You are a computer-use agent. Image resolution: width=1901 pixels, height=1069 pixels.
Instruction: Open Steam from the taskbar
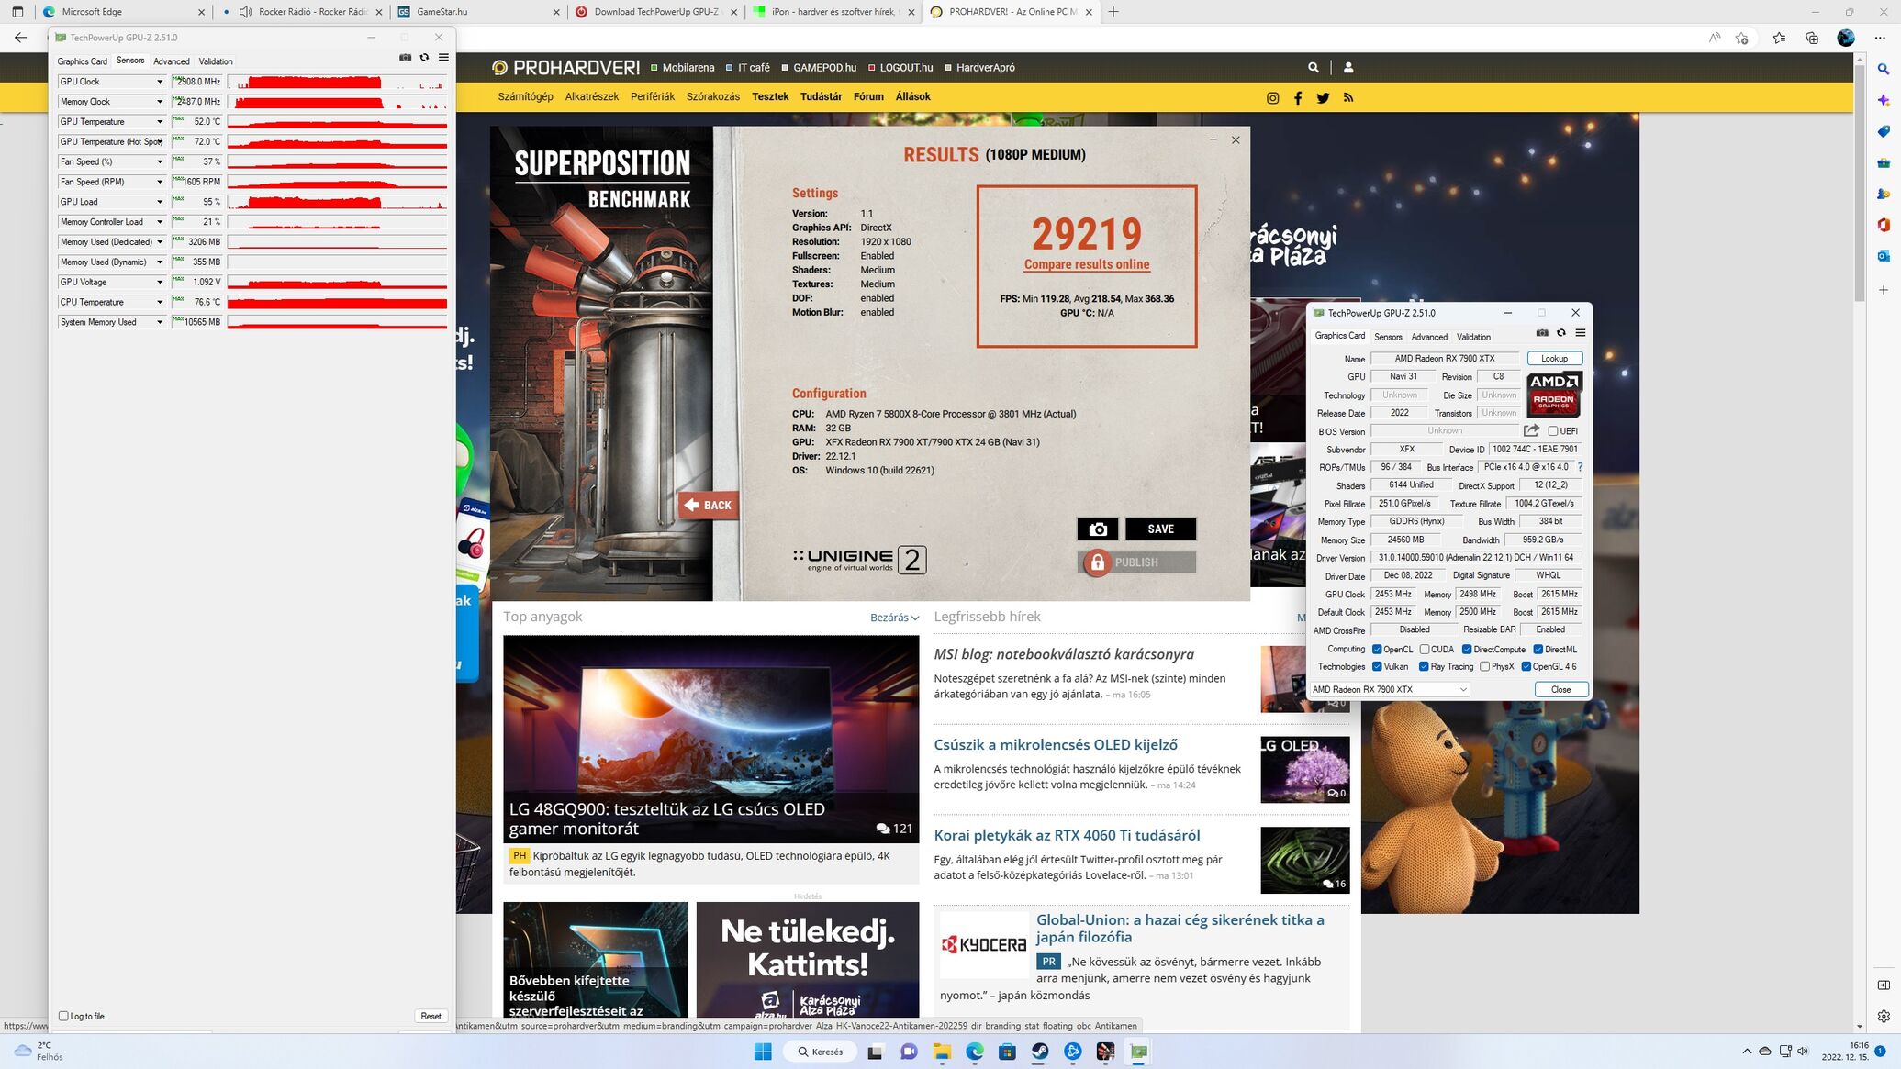pos(1040,1052)
